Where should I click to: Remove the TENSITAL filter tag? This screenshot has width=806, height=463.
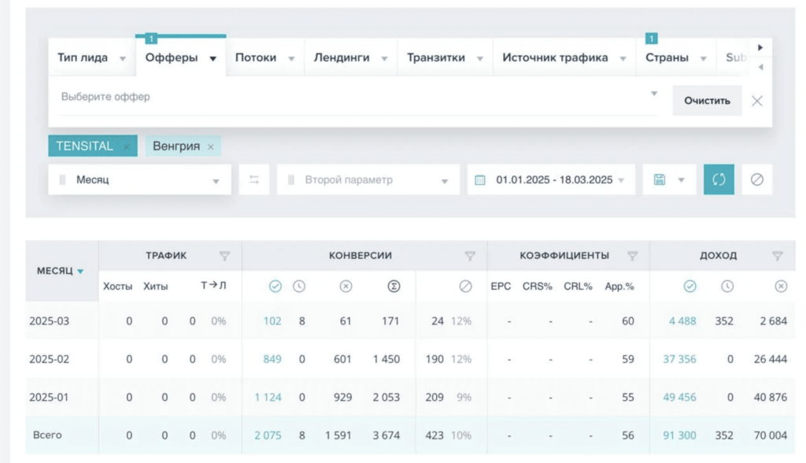click(127, 146)
